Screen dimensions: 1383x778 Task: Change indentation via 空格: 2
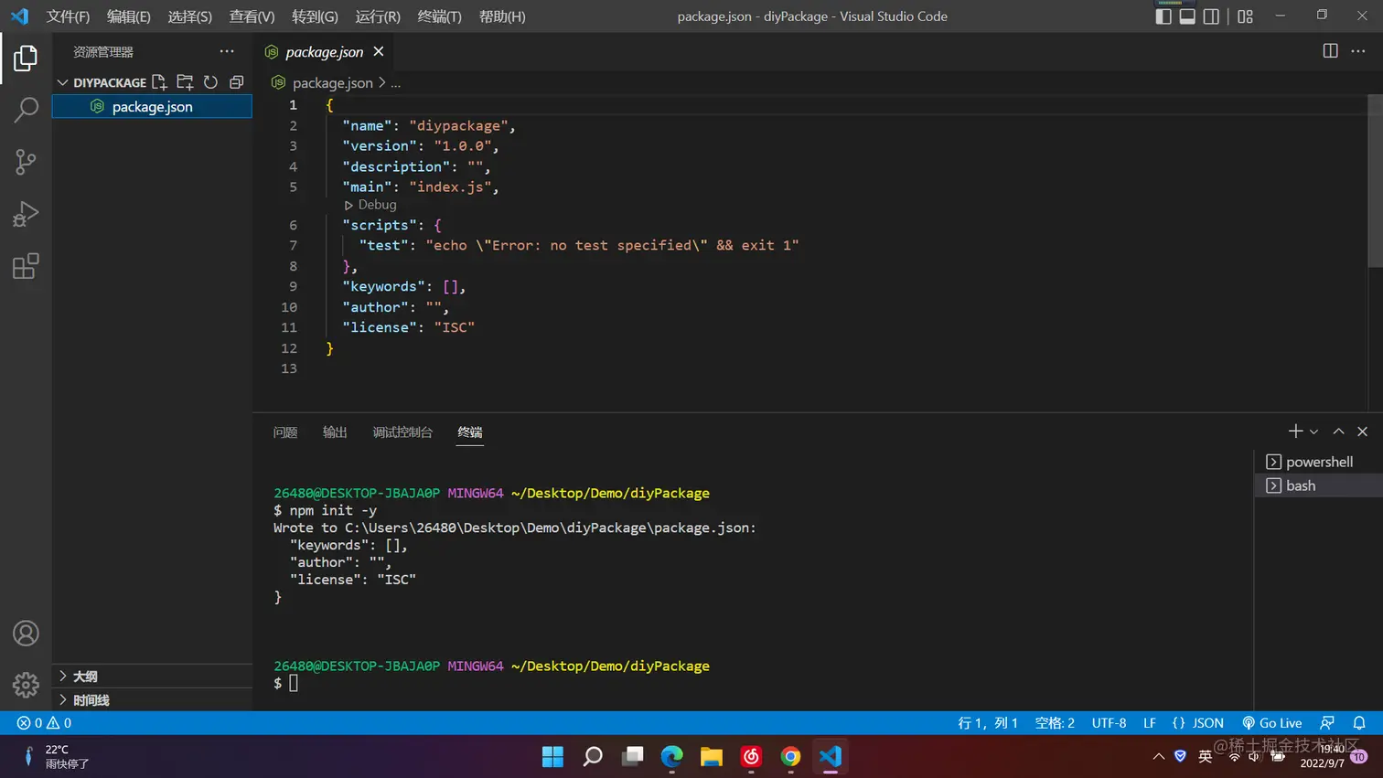point(1055,723)
